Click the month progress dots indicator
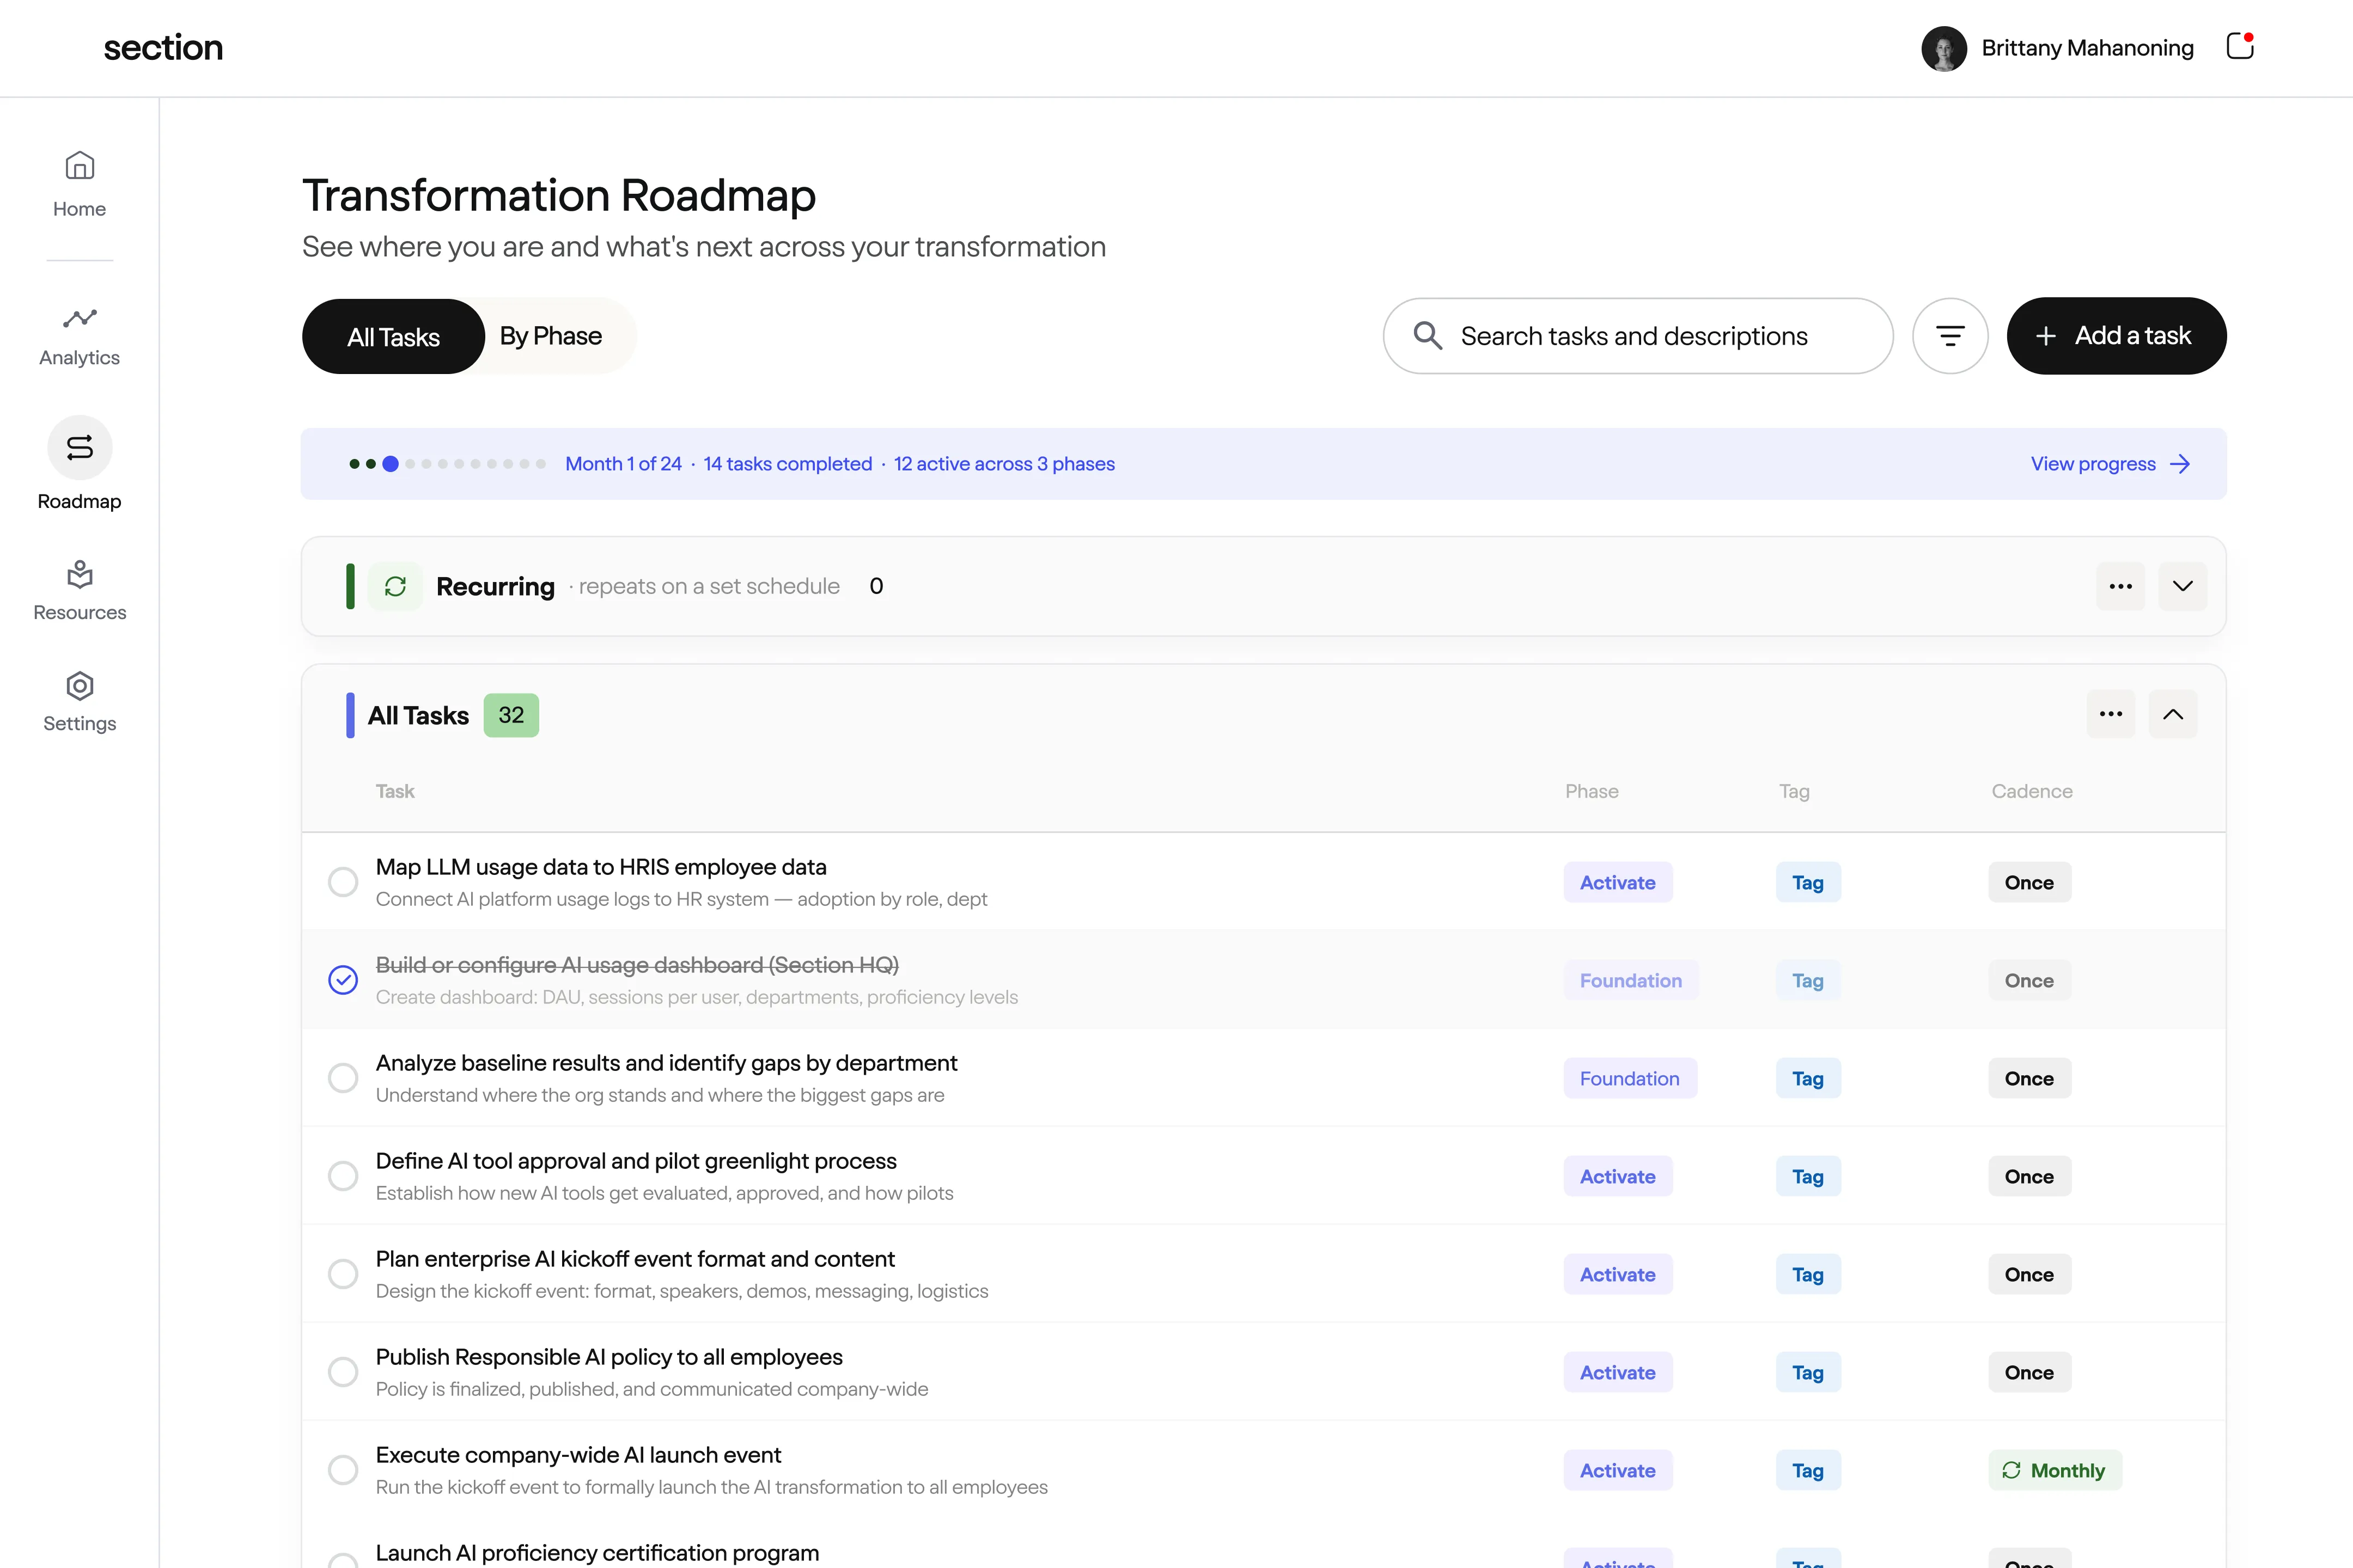2353x1568 pixels. [445, 463]
